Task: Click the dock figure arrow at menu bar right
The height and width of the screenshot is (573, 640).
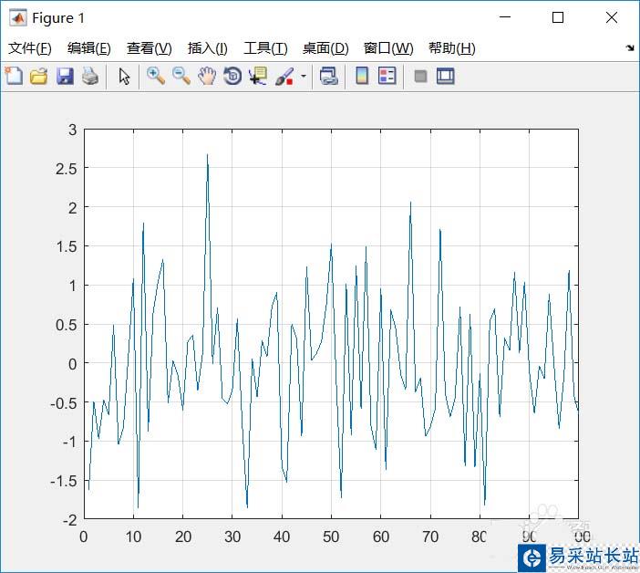Action: [629, 48]
